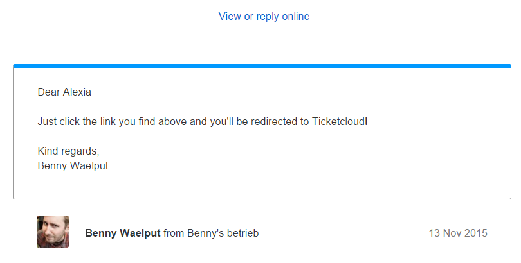The height and width of the screenshot is (263, 521).
Task: Open the View or reply online link
Action: (x=264, y=16)
